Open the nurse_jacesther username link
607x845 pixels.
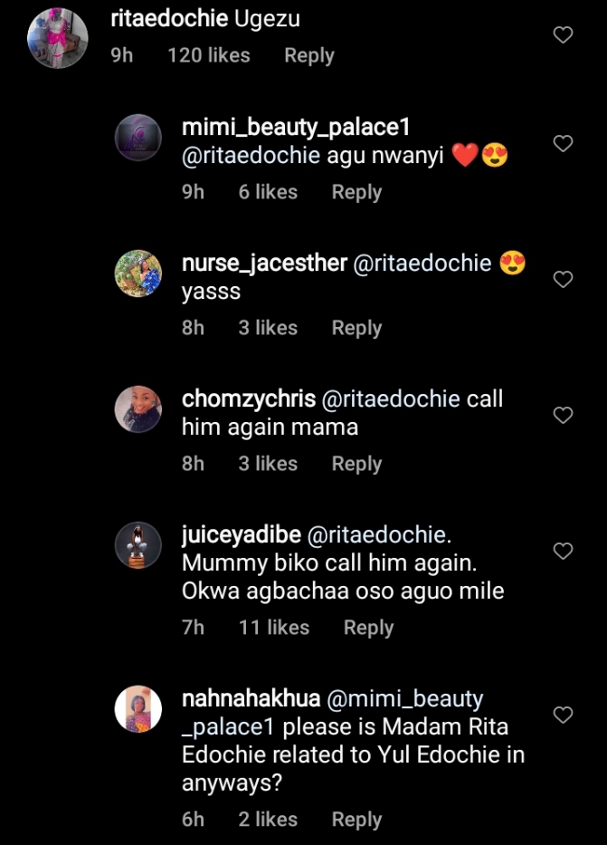pos(264,264)
